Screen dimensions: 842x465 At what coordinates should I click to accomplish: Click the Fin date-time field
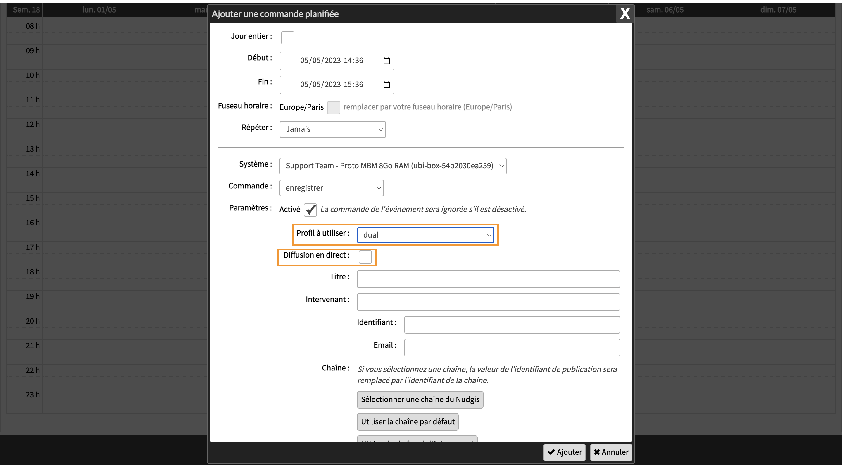click(x=337, y=85)
